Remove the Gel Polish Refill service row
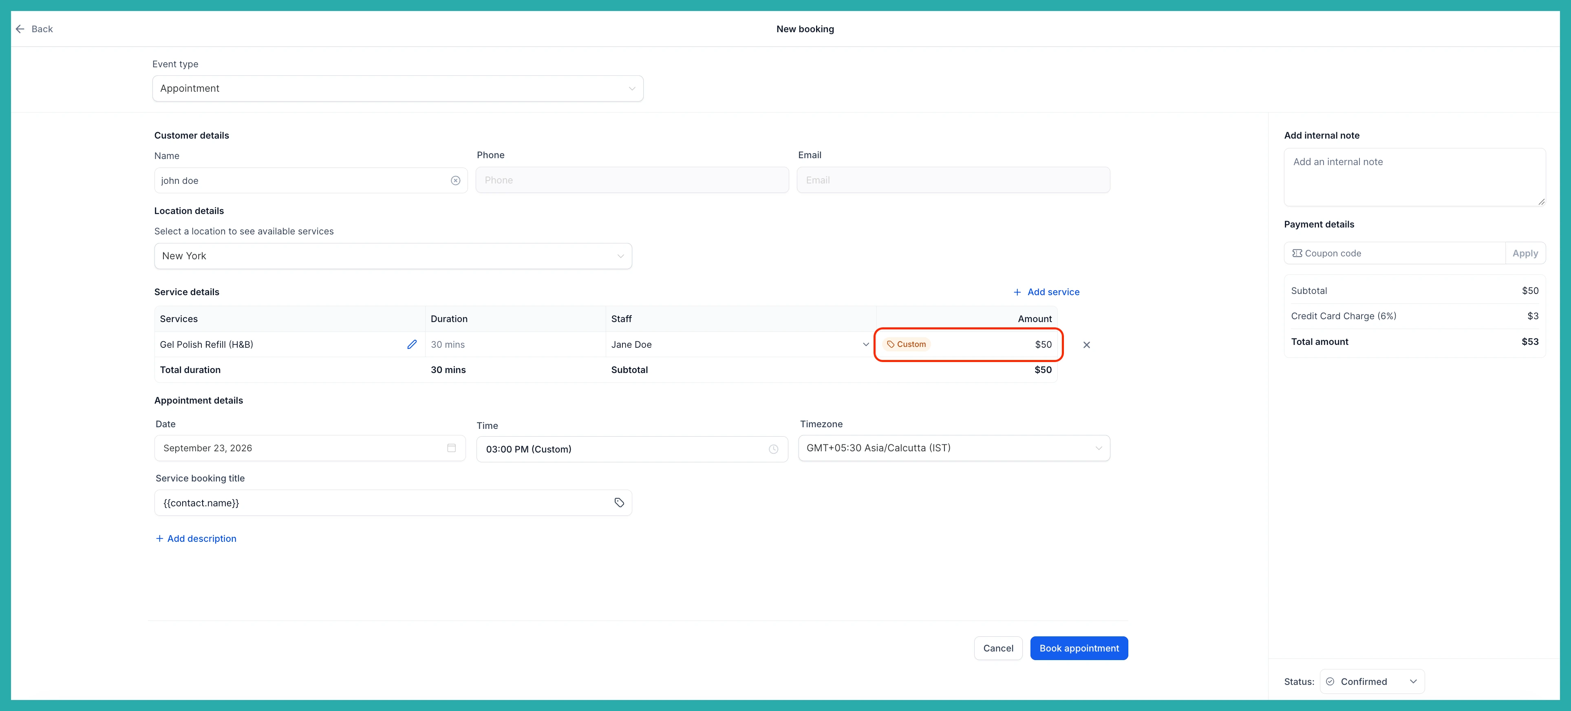 1086,344
